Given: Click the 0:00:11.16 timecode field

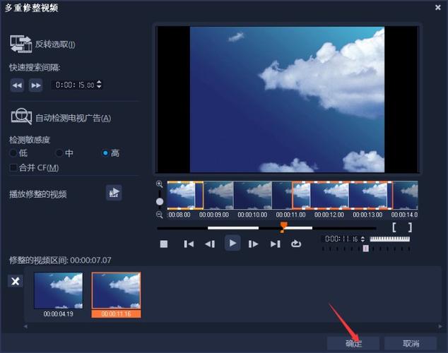Looking at the screenshot, I should (341, 239).
